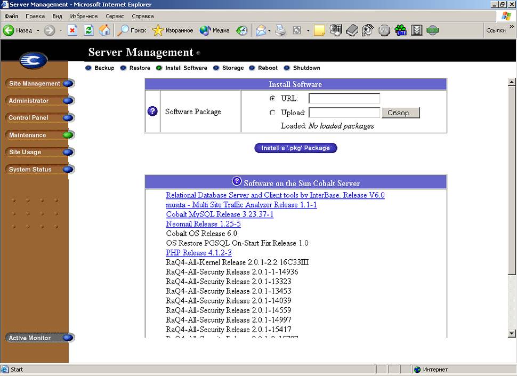Switch to the Shutdown tab
Image resolution: width=517 pixels, height=376 pixels.
pos(302,68)
